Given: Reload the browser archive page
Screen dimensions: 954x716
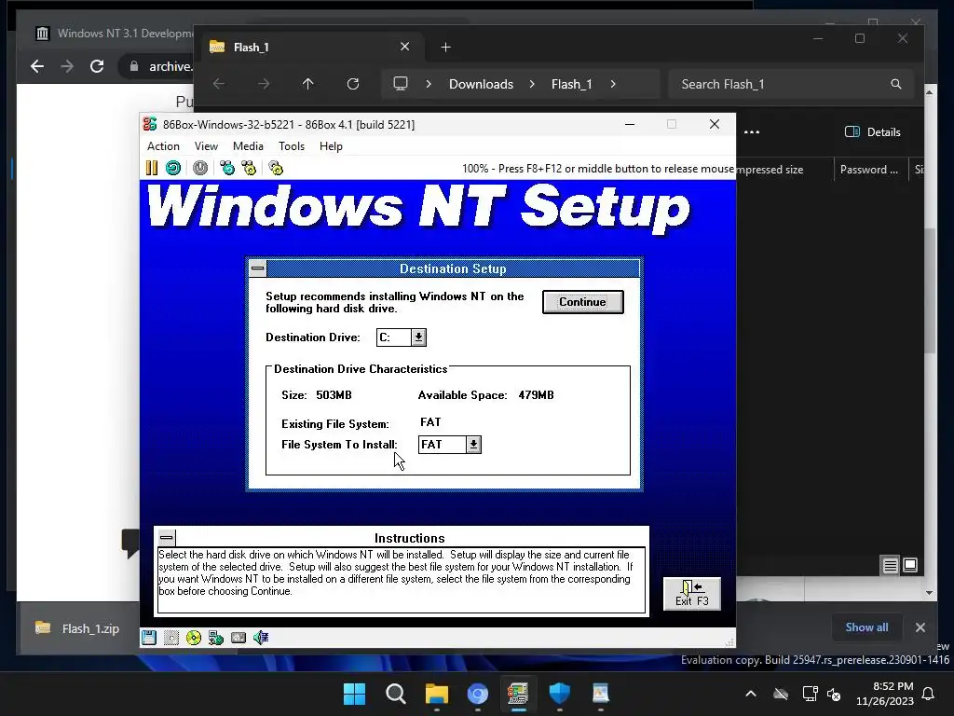Looking at the screenshot, I should point(97,66).
